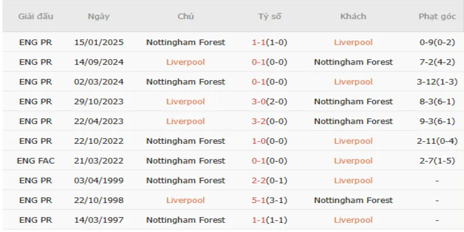Select the "Tỷ số" column header
This screenshot has width=464, height=232.
(x=270, y=16)
